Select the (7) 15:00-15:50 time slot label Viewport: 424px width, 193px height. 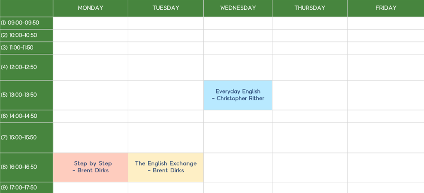(x=27, y=138)
